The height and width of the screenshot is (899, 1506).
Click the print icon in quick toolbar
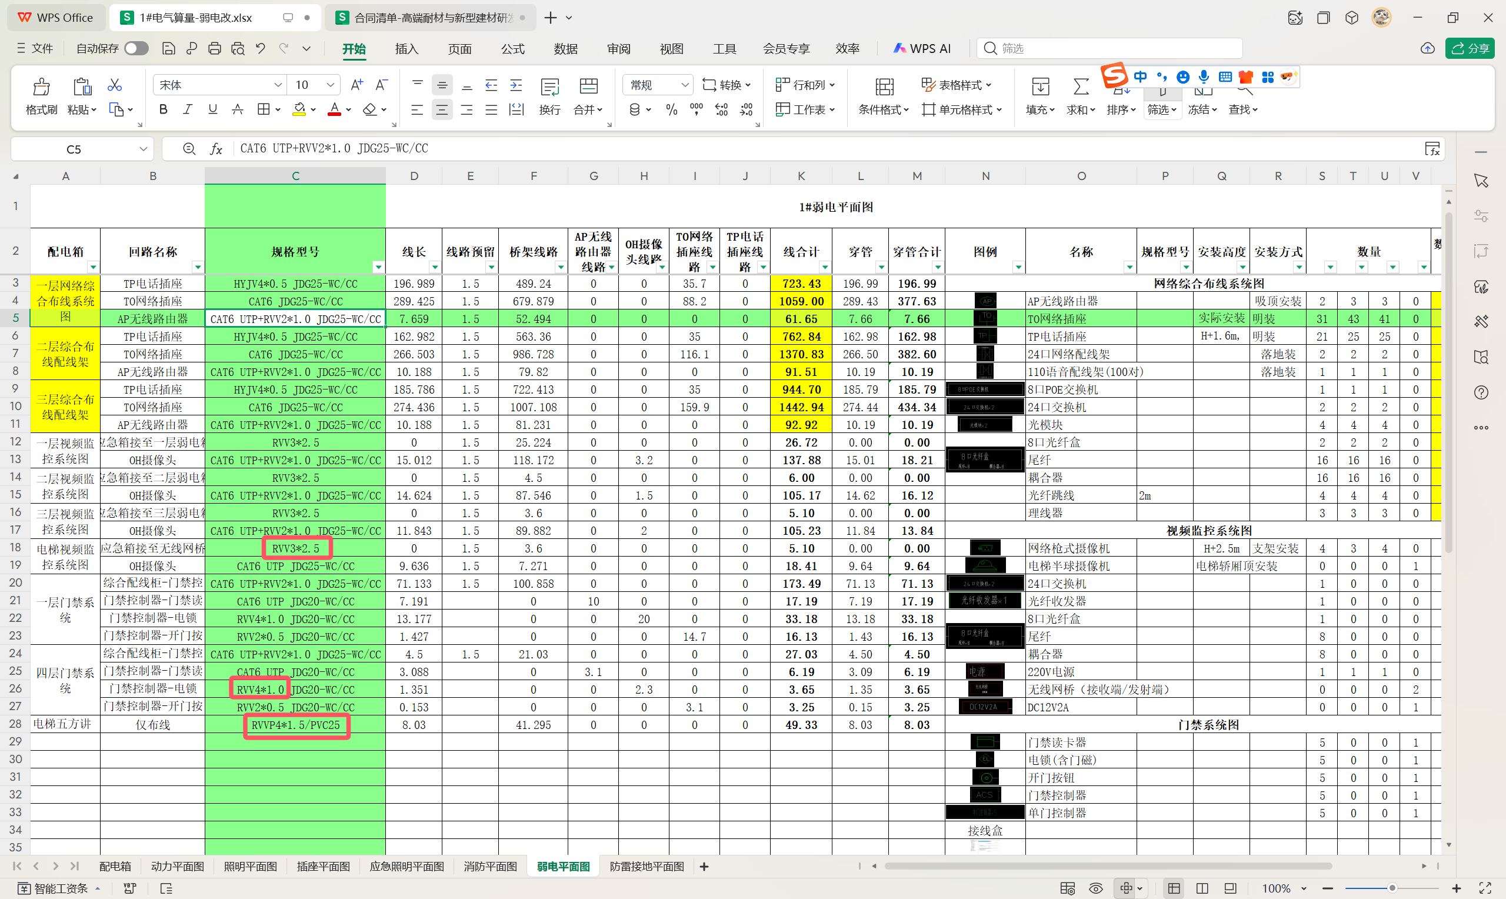(x=214, y=48)
